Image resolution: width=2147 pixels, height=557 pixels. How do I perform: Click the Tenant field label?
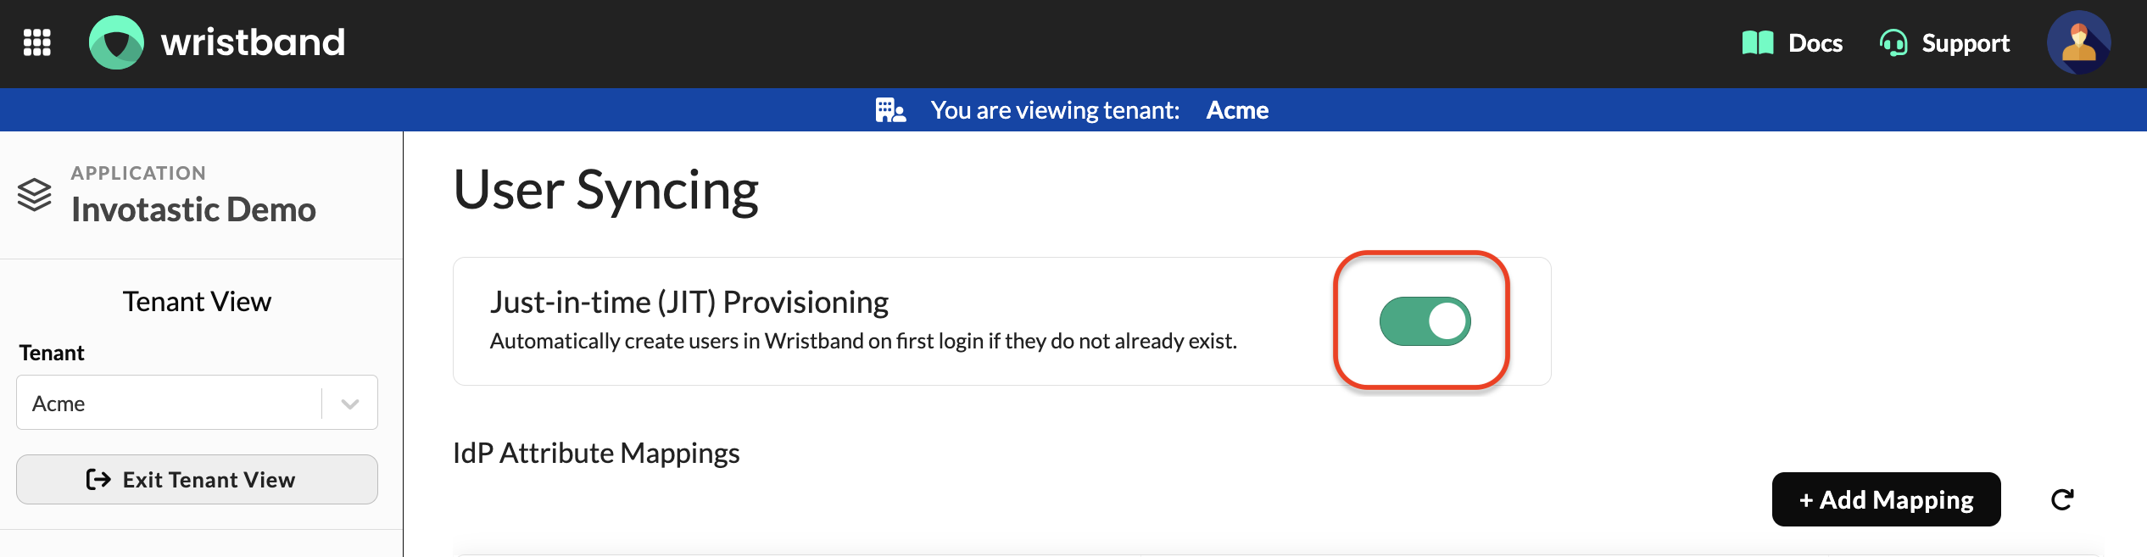tap(52, 353)
